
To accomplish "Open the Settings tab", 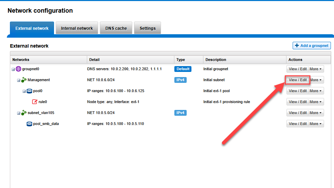I will click(148, 28).
